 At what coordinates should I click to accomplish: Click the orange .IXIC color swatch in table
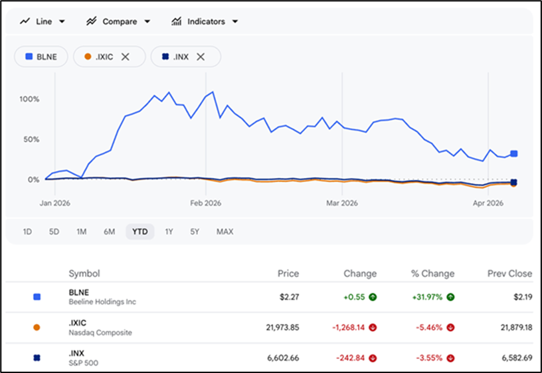point(37,328)
